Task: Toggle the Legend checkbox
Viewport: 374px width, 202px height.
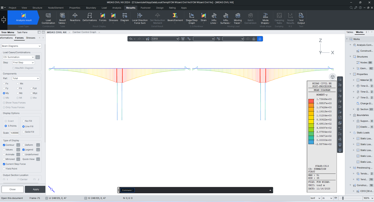Action: tap(23, 150)
